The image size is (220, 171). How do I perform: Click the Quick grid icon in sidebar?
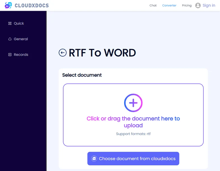click(x=10, y=23)
